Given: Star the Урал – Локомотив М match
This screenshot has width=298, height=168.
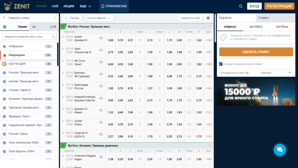Looking at the screenshot, I should coord(63,49).
